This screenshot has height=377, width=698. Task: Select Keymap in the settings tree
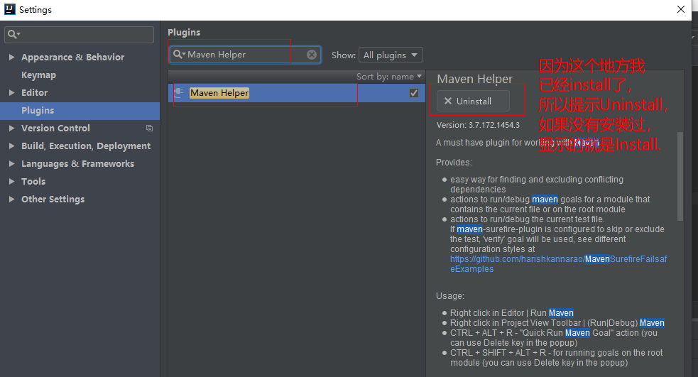point(38,75)
